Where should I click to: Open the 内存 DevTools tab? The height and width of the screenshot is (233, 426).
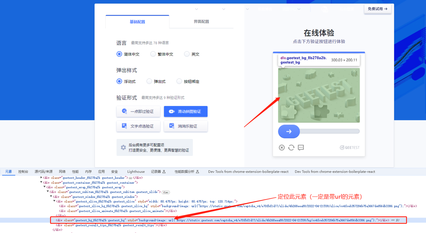[x=88, y=172]
